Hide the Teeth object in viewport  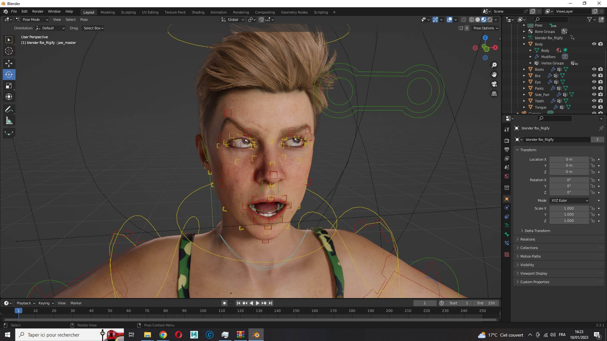click(594, 101)
